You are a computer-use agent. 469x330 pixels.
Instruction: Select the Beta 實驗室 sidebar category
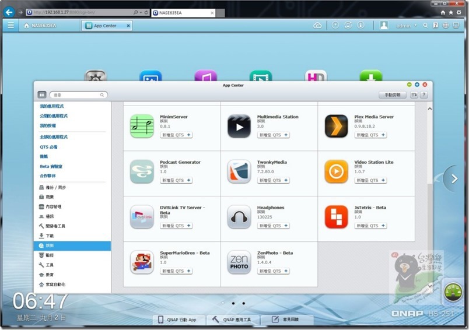(51, 166)
